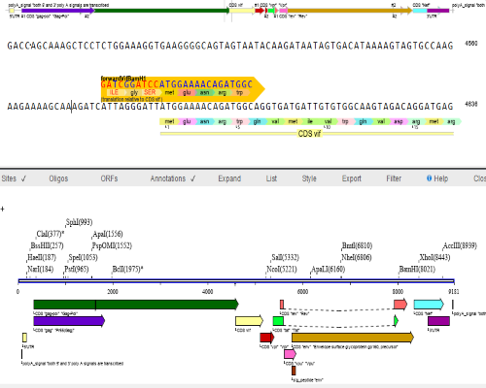Select the NcoI(5221) restriction site label

coord(282,269)
